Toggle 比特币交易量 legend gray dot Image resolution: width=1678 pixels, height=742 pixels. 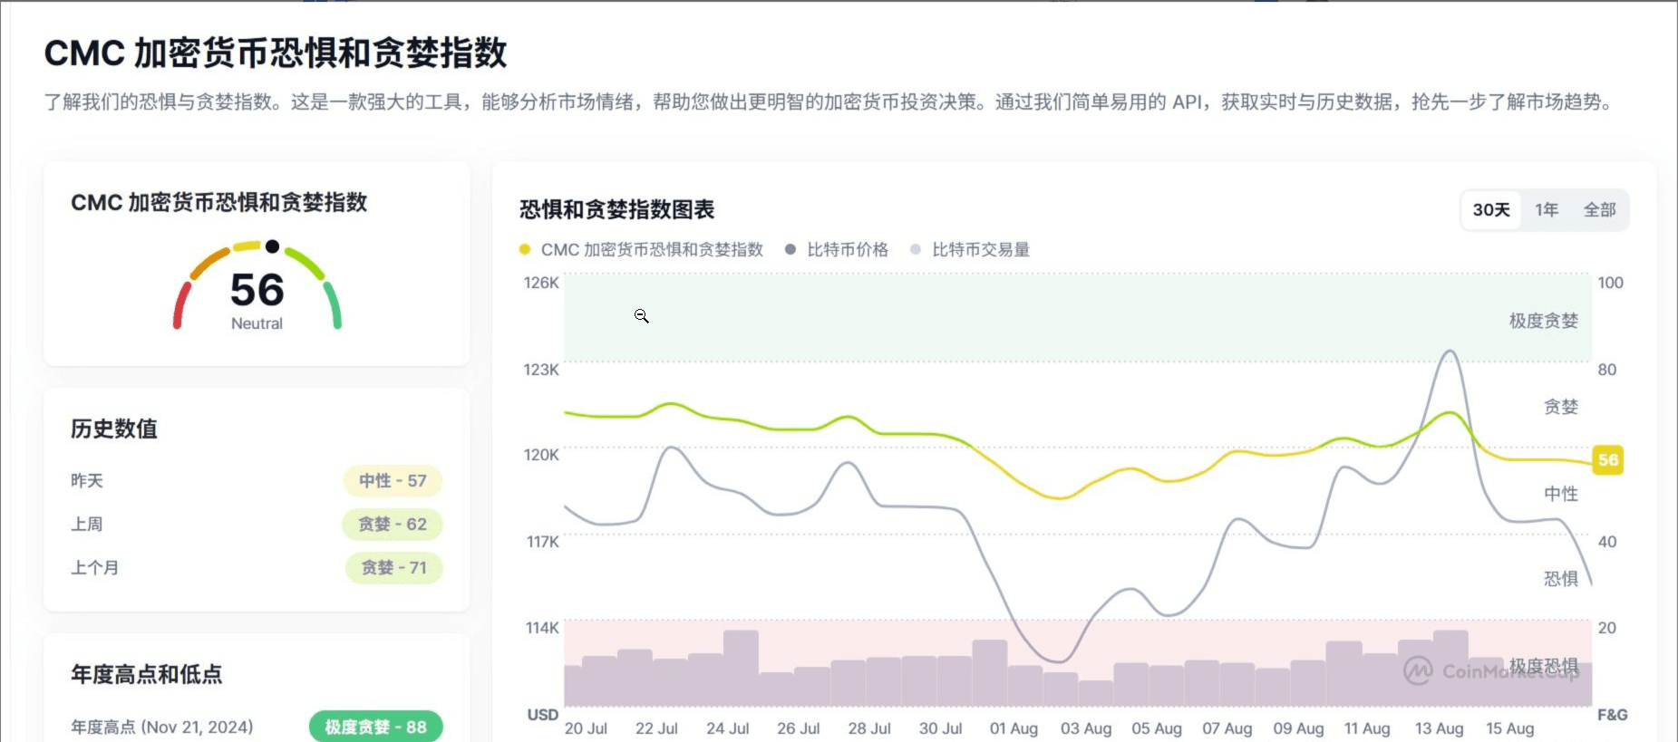(x=916, y=249)
